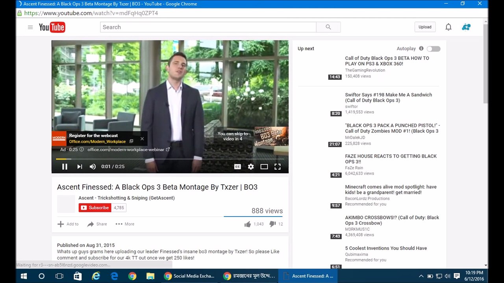Image resolution: width=504 pixels, height=283 pixels.
Task: Click the Autoplay info icon
Action: (421, 49)
